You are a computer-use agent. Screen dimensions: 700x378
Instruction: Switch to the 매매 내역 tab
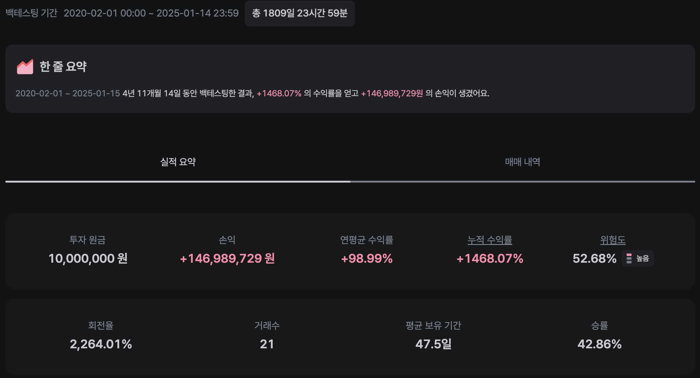pos(522,162)
